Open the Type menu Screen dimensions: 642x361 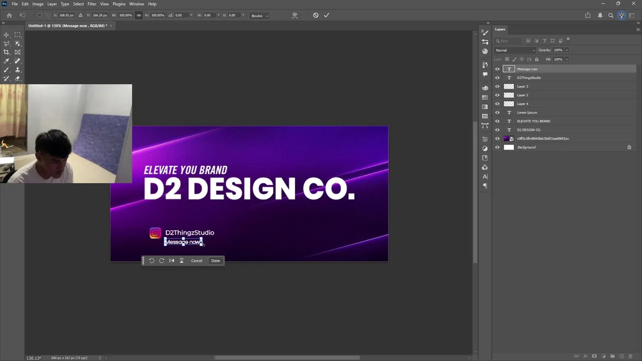point(65,4)
